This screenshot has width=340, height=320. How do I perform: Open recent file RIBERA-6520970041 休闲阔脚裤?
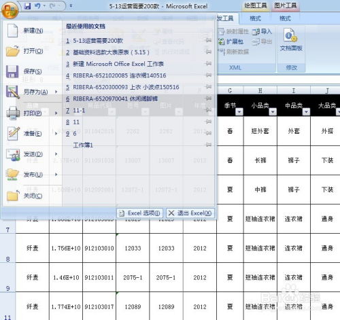115,99
